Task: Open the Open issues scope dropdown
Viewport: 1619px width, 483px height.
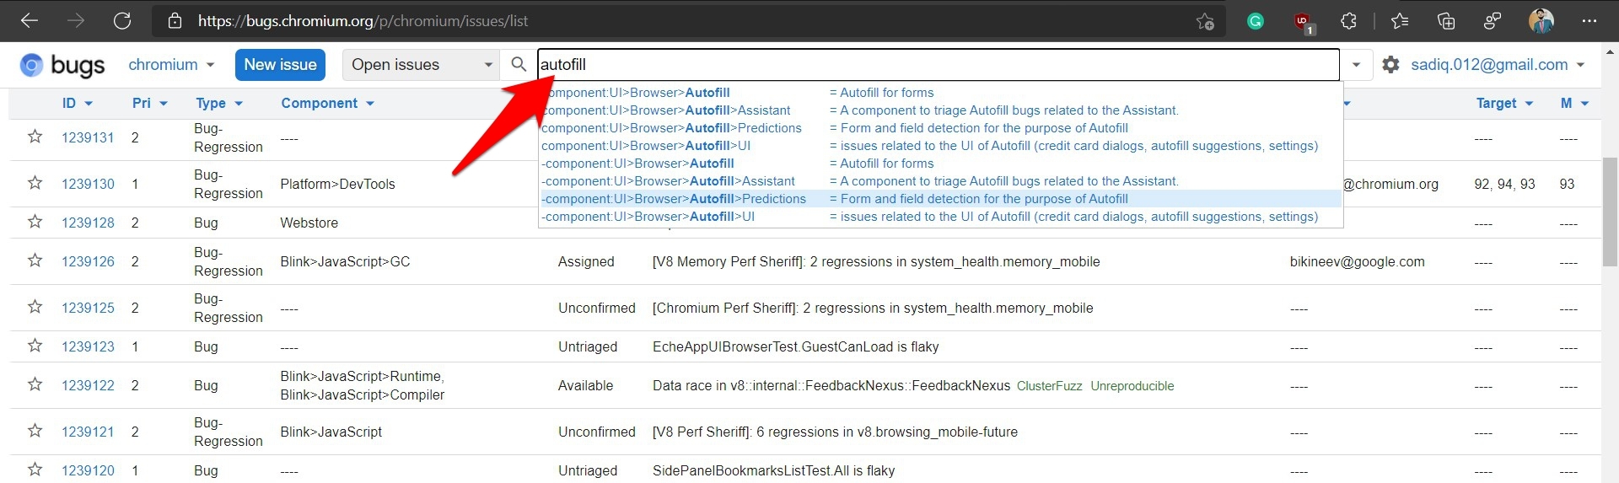Action: 420,65
